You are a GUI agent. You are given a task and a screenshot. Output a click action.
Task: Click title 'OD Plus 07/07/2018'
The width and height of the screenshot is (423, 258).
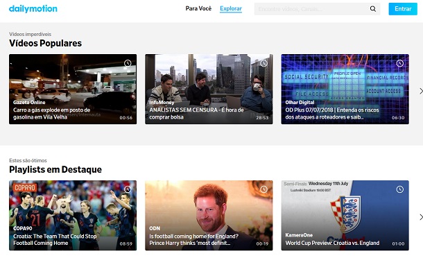332,113
